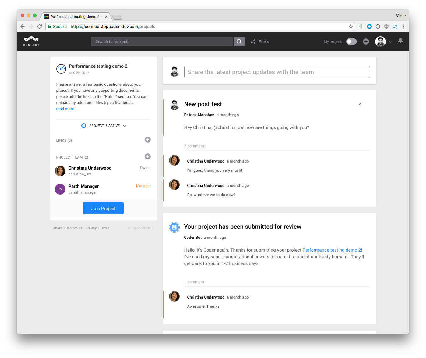Click the Christina Underwood name in sidebar
426x358 pixels.
[90, 168]
